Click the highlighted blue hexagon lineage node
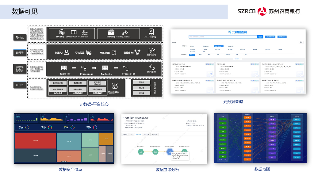This screenshot has height=176, width=314. [170, 151]
